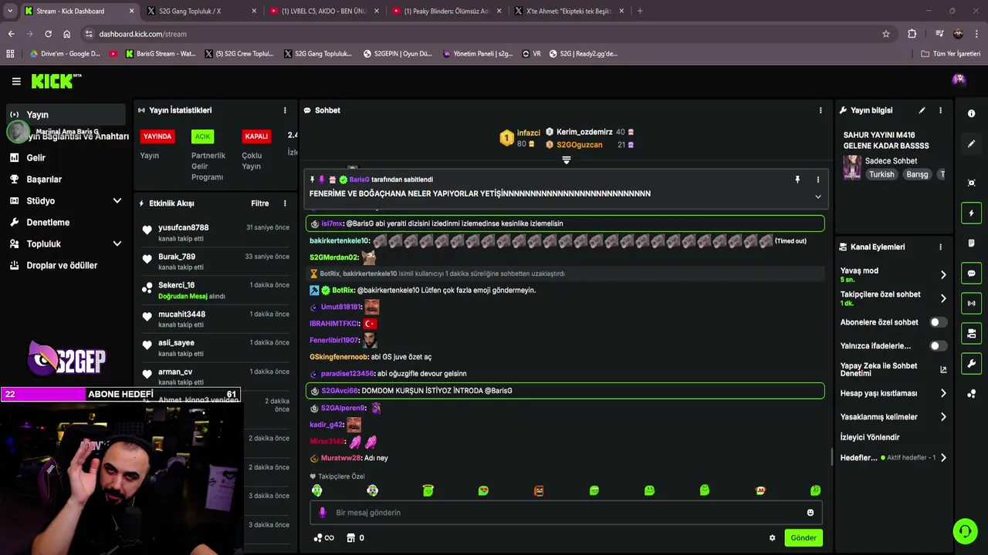988x555 pixels.
Task: Edit stream info with Yayın bilgisi pencil
Action: point(922,110)
